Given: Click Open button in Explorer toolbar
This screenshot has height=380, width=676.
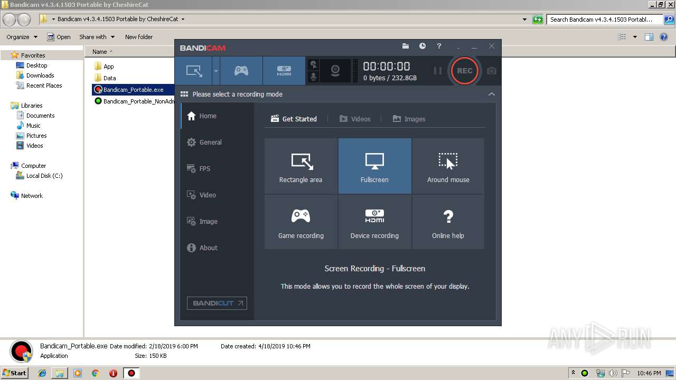Looking at the screenshot, I should [x=59, y=37].
